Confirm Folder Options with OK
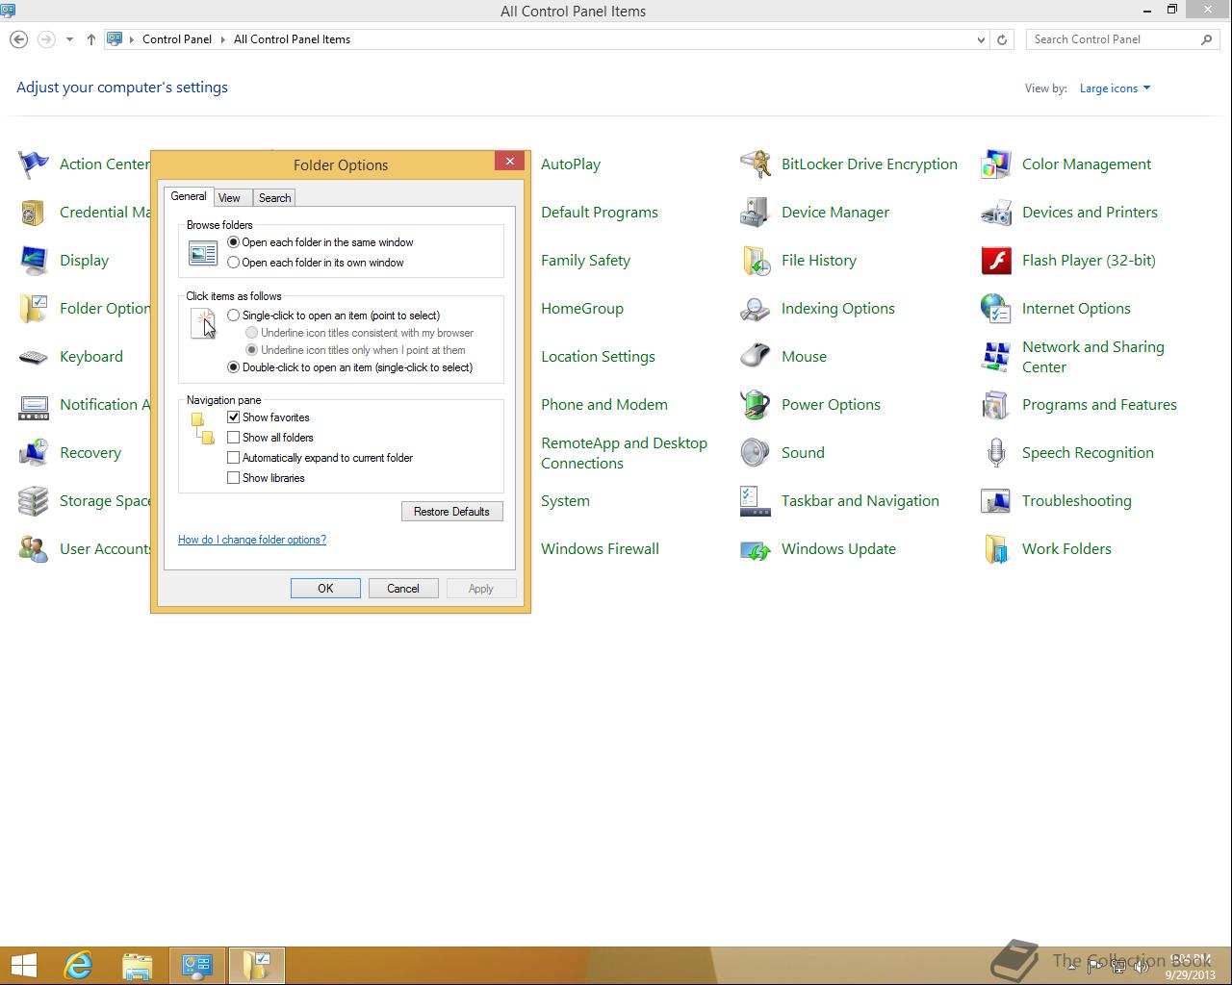This screenshot has height=985, width=1232. [325, 589]
